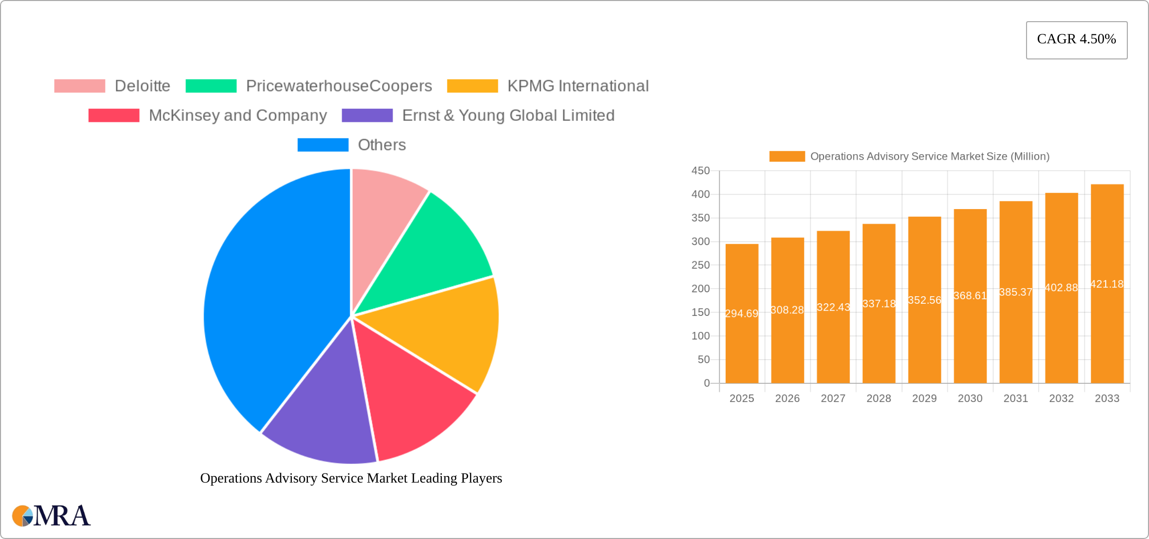
Task: Toggle the Deloitte legend entry
Action: click(112, 86)
